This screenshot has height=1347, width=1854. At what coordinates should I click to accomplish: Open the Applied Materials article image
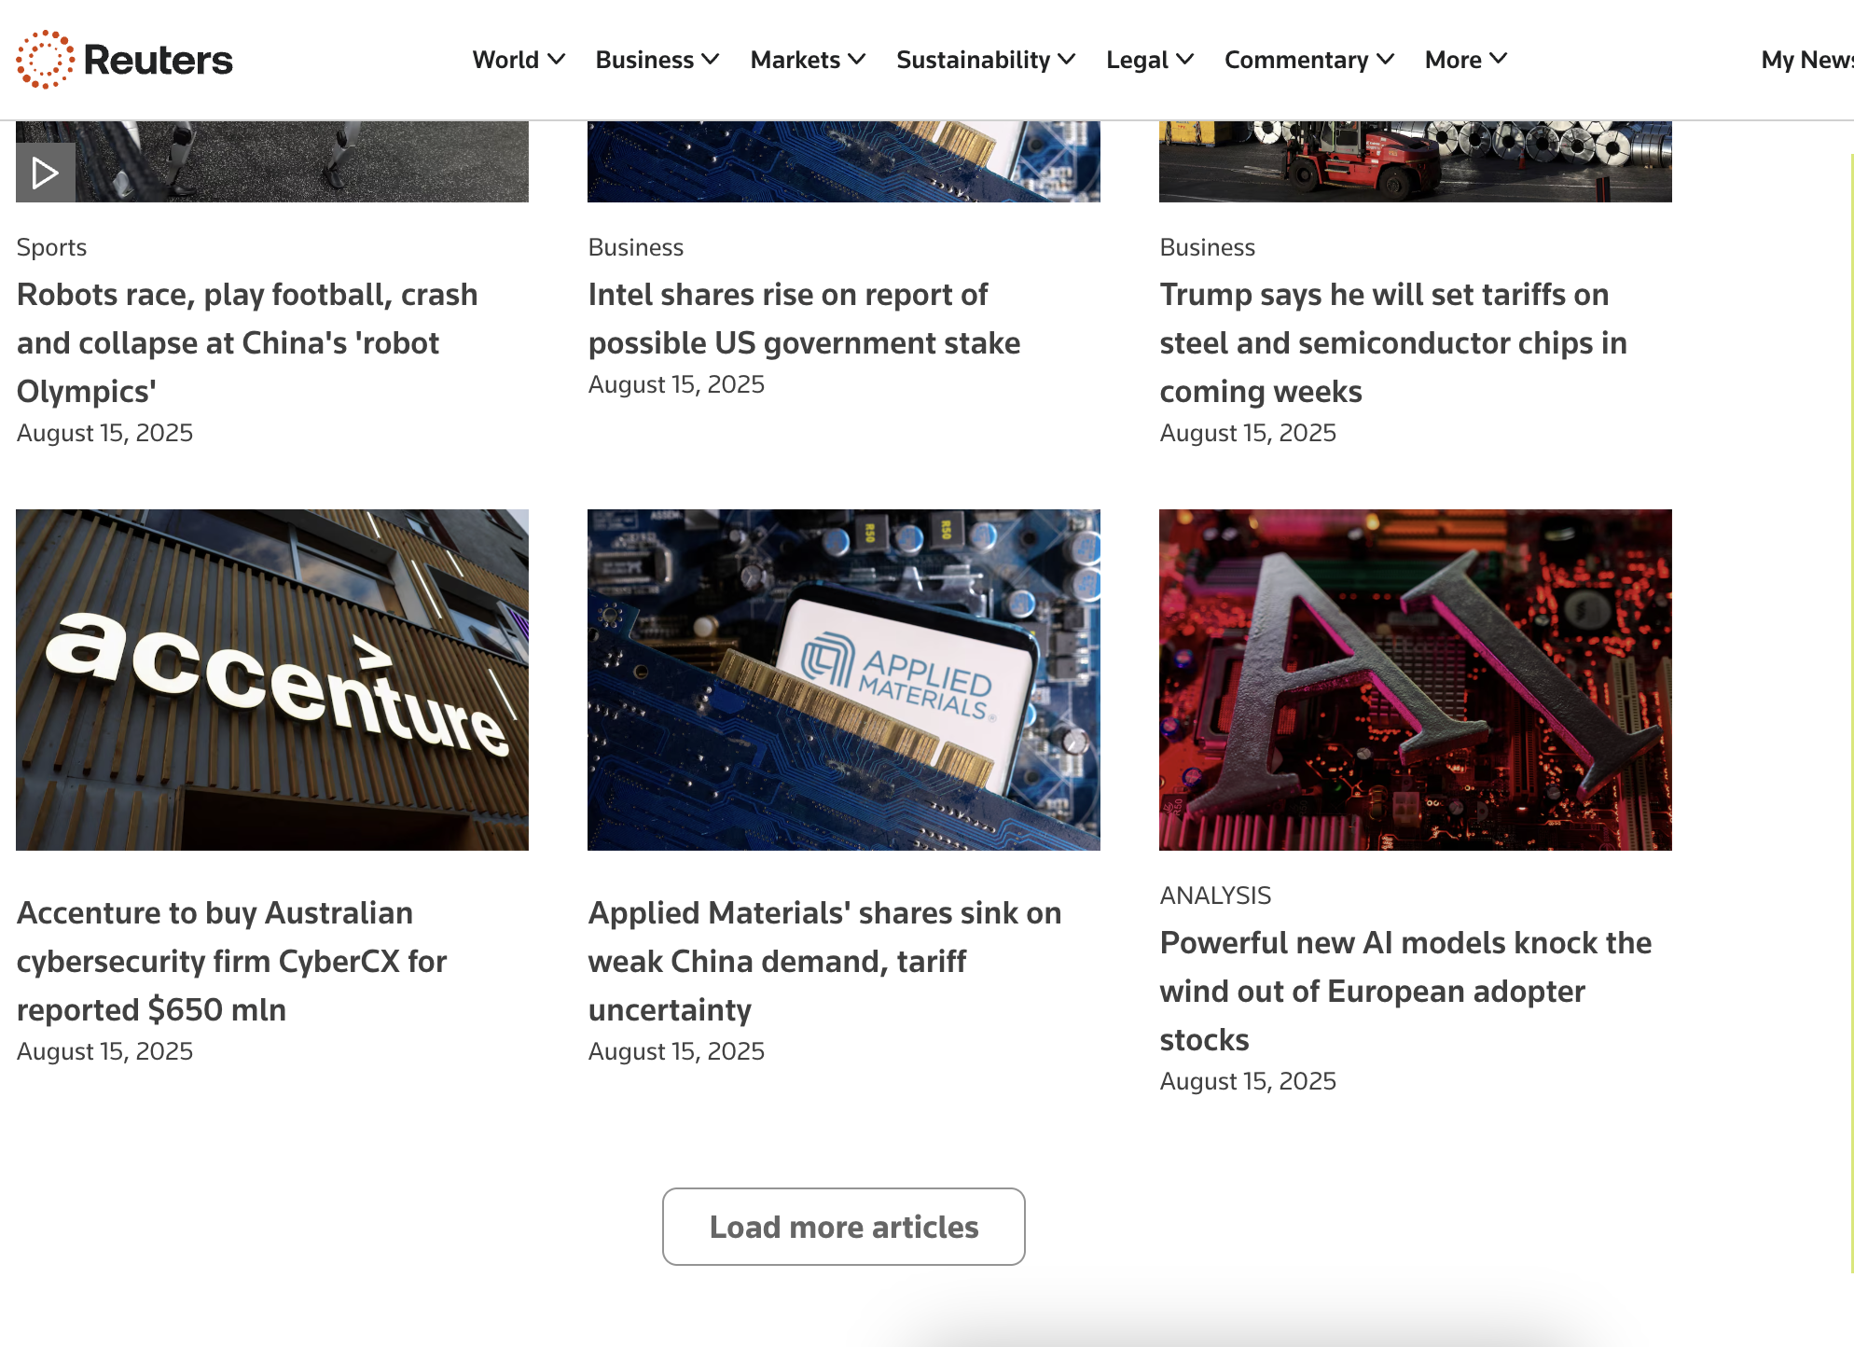click(x=843, y=679)
